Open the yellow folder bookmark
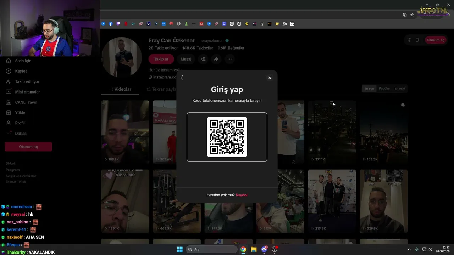 click(277, 24)
